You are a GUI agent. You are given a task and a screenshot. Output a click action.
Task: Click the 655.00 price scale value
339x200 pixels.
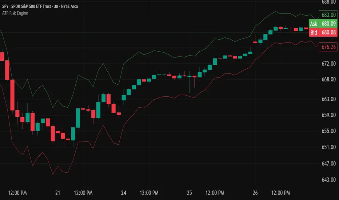[x=326, y=131]
